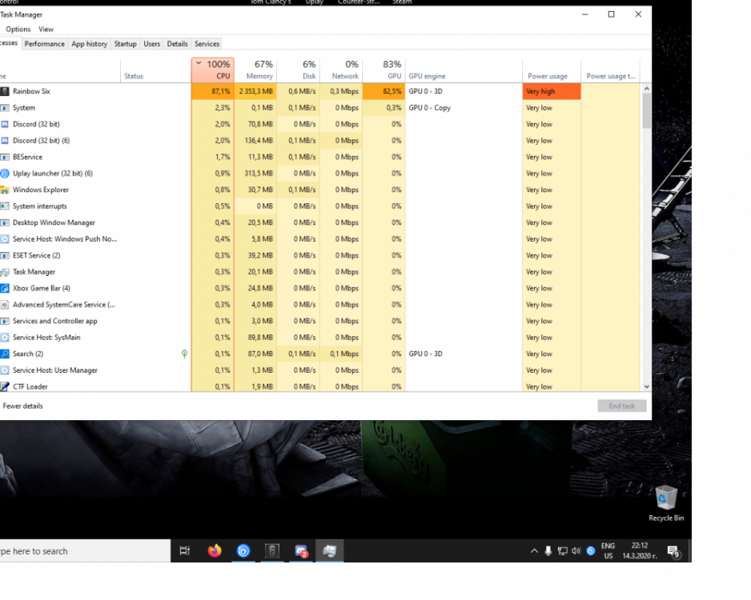Click the Search process magnifier icon
The width and height of the screenshot is (751, 600).
click(x=4, y=354)
